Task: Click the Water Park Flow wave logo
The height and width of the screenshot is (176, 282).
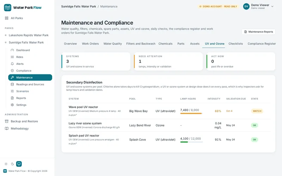Action: 7,7
